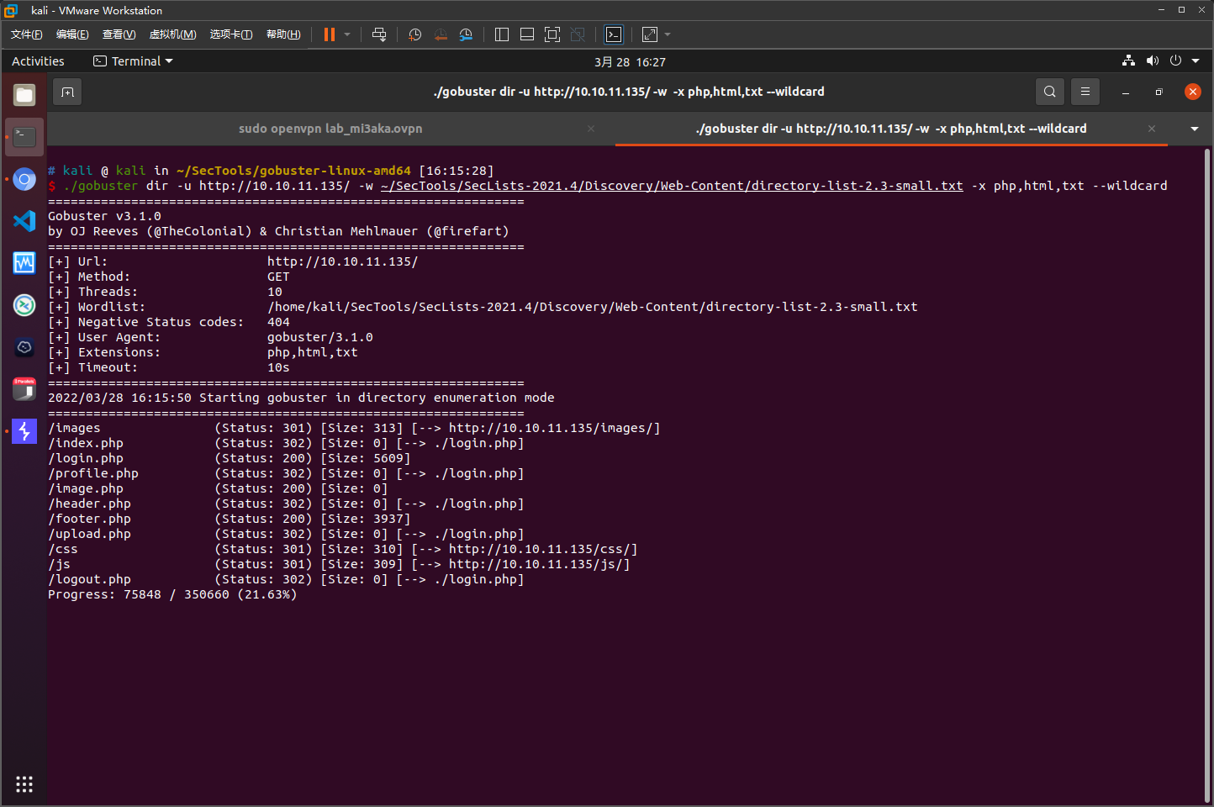
Task: Pause the virtual machine
Action: (x=329, y=34)
